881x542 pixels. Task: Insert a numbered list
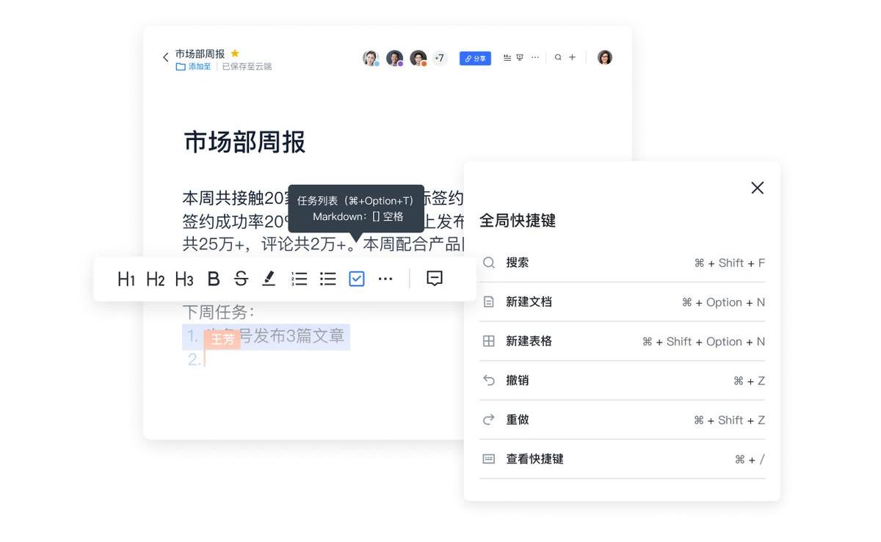pyautogui.click(x=299, y=279)
